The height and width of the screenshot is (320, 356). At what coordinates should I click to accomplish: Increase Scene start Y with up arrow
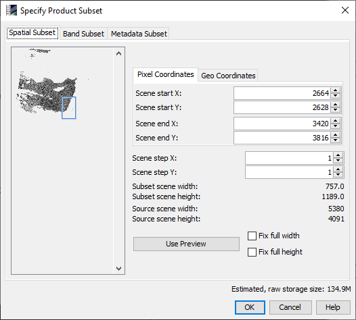tap(335, 105)
